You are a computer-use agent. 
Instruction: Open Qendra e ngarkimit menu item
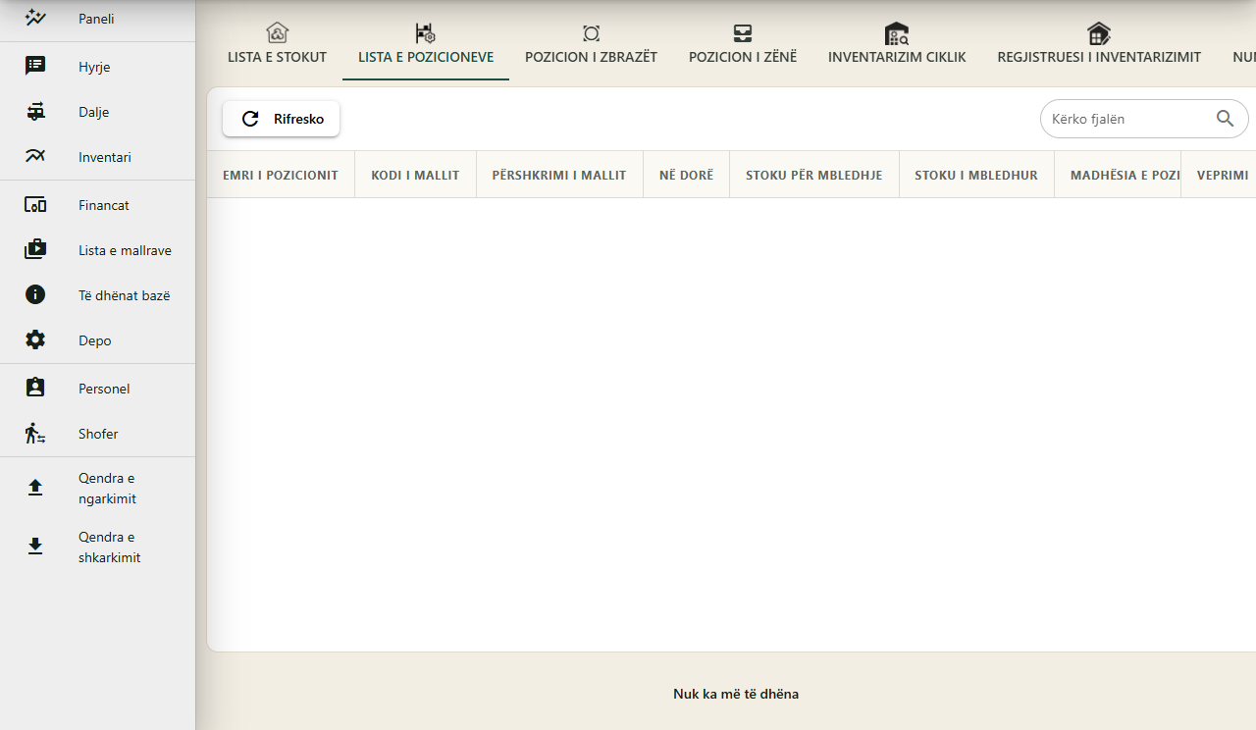97,489
